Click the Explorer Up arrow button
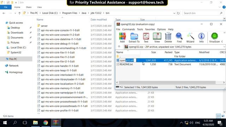Image resolution: width=226 pixels, height=127 pixels. click(x=19, y=13)
